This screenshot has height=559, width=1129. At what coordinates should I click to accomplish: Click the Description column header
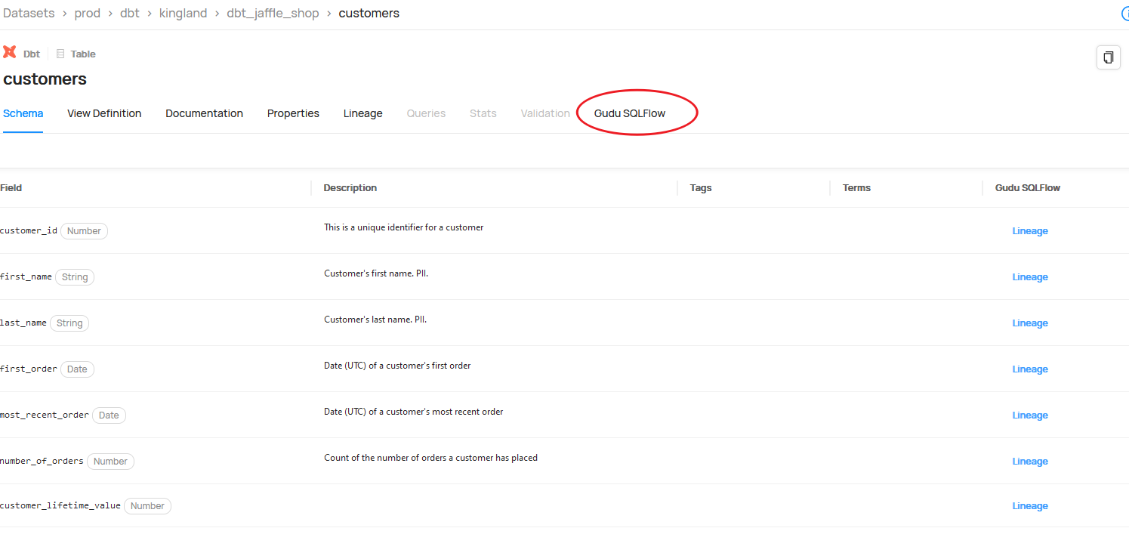tap(350, 188)
